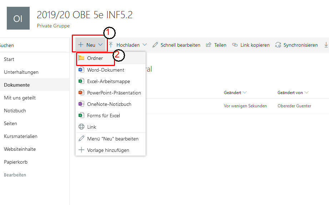Expand the Hochladen dropdown chevron

click(145, 45)
